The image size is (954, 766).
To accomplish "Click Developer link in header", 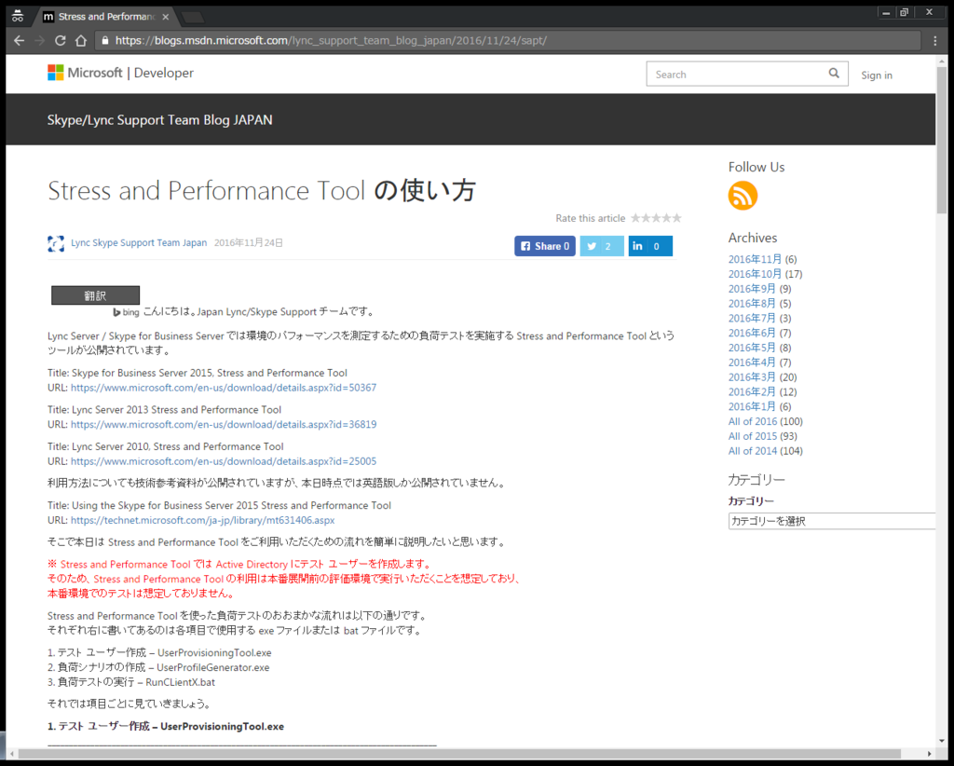I will tap(164, 73).
